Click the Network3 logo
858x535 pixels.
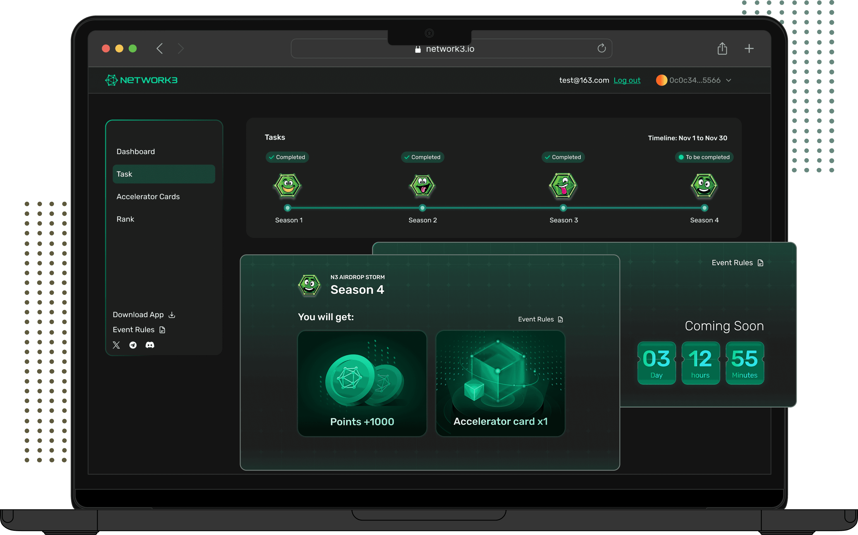(x=141, y=80)
